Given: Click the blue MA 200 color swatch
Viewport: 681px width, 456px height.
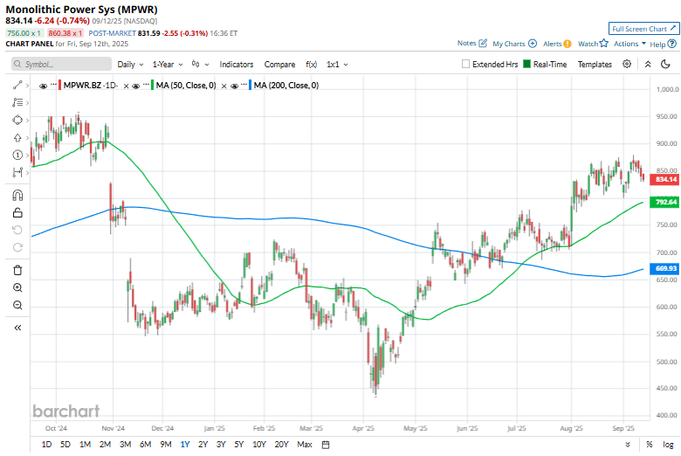Looking at the screenshot, I should point(251,86).
